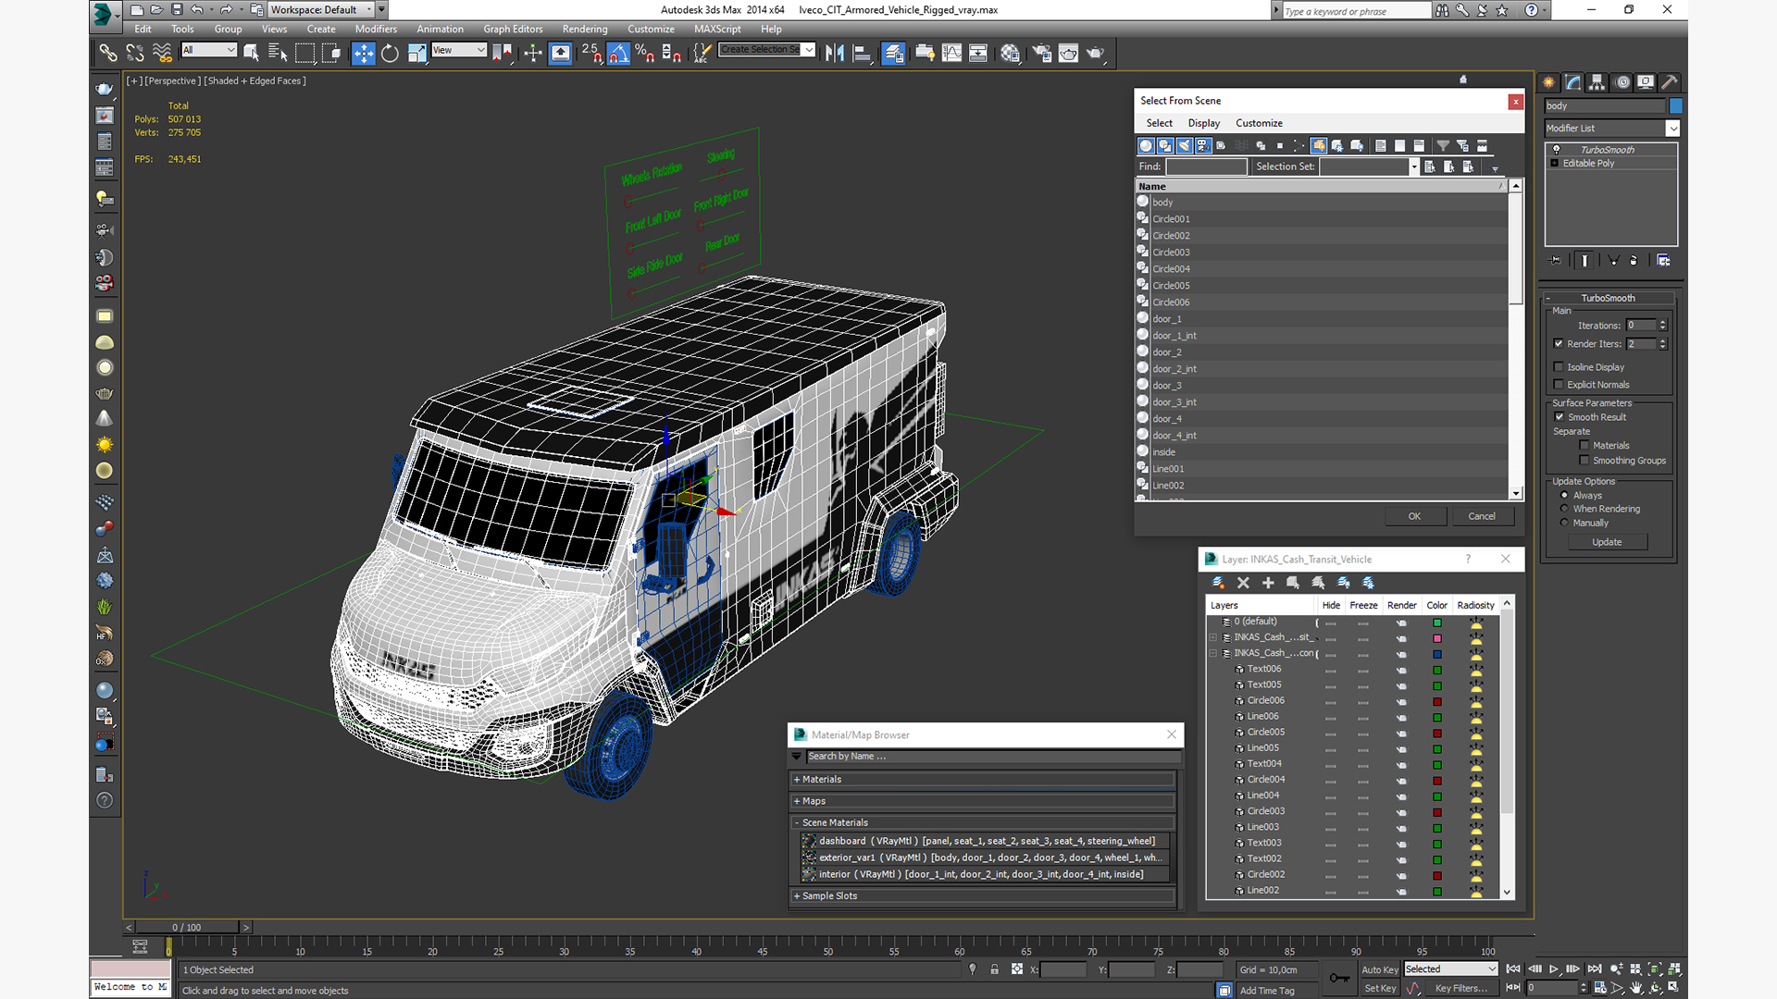Click the Mirror tool icon
This screenshot has height=999, width=1777.
[835, 53]
